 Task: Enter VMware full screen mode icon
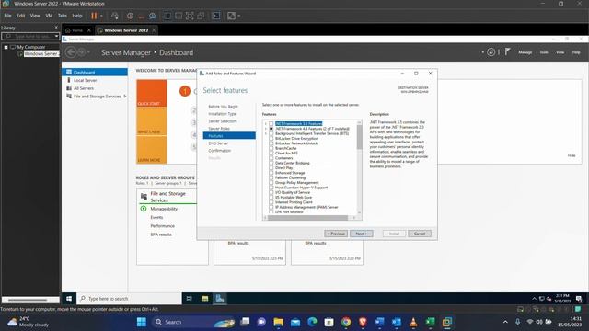[x=190, y=16]
